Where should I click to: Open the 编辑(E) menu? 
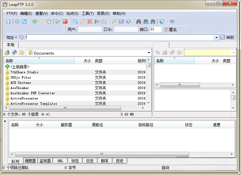coord(26,13)
